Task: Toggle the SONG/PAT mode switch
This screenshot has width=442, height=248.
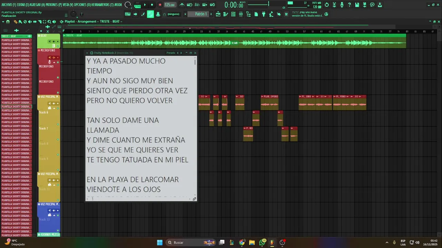Action: pos(137,5)
